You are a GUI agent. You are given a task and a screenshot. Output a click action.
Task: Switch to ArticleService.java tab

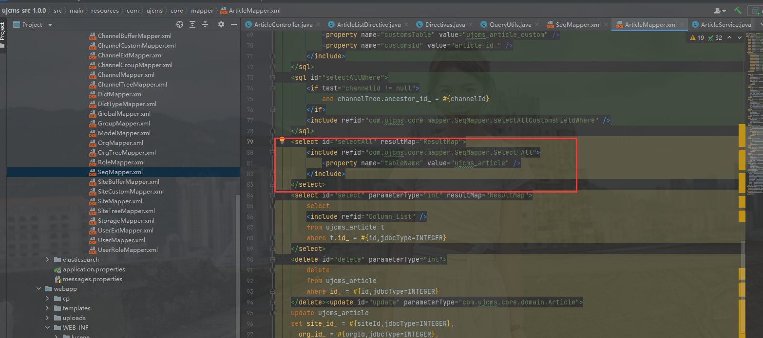[x=722, y=24]
